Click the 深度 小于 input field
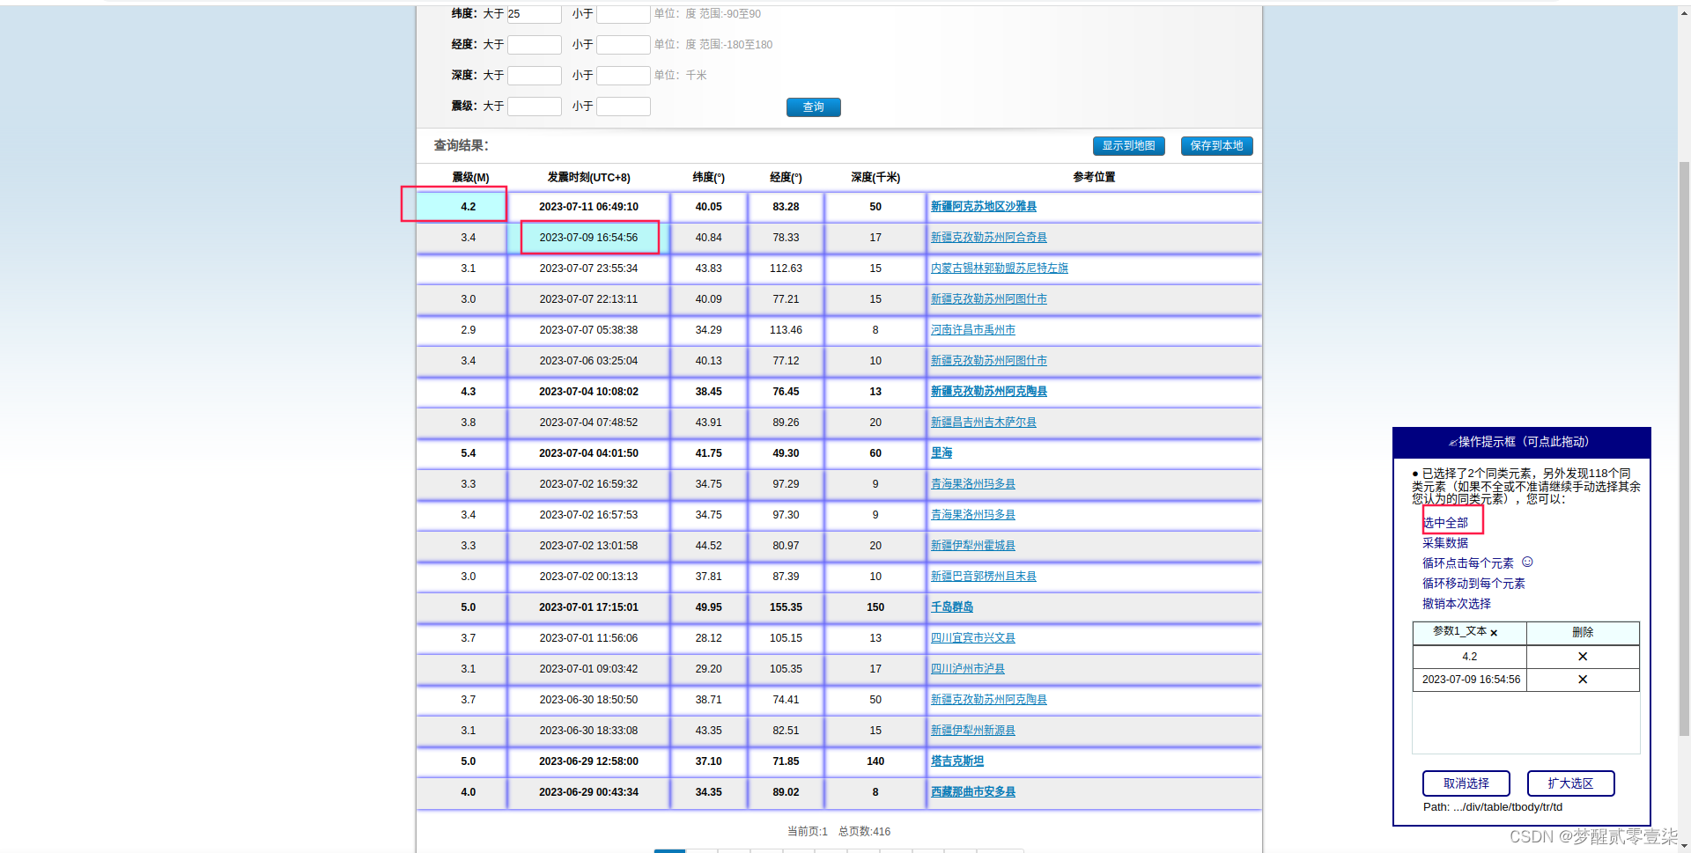 click(x=624, y=76)
